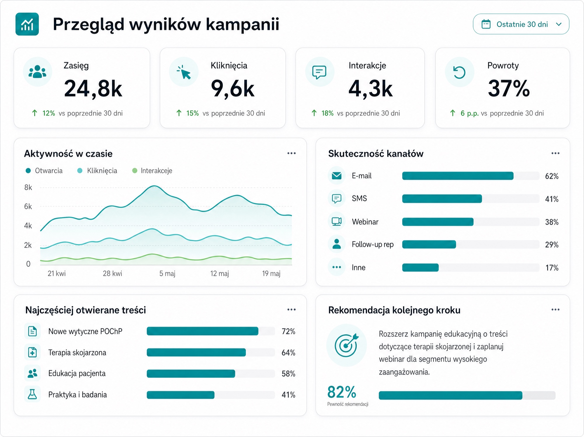
Task: Click the Inne three-dots channel icon
Action: [x=337, y=267]
